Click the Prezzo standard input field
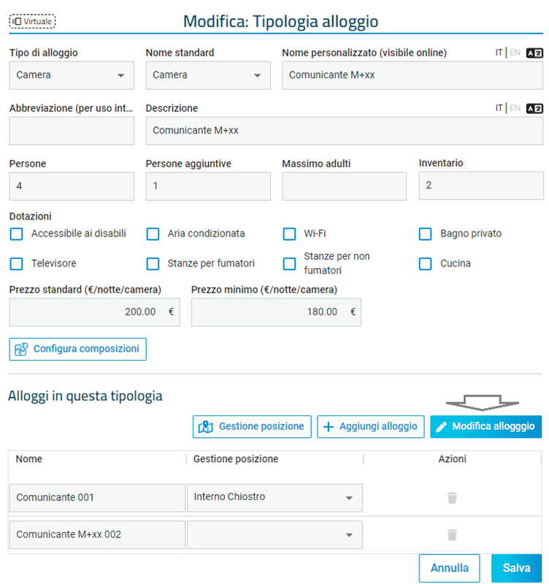 click(x=95, y=312)
